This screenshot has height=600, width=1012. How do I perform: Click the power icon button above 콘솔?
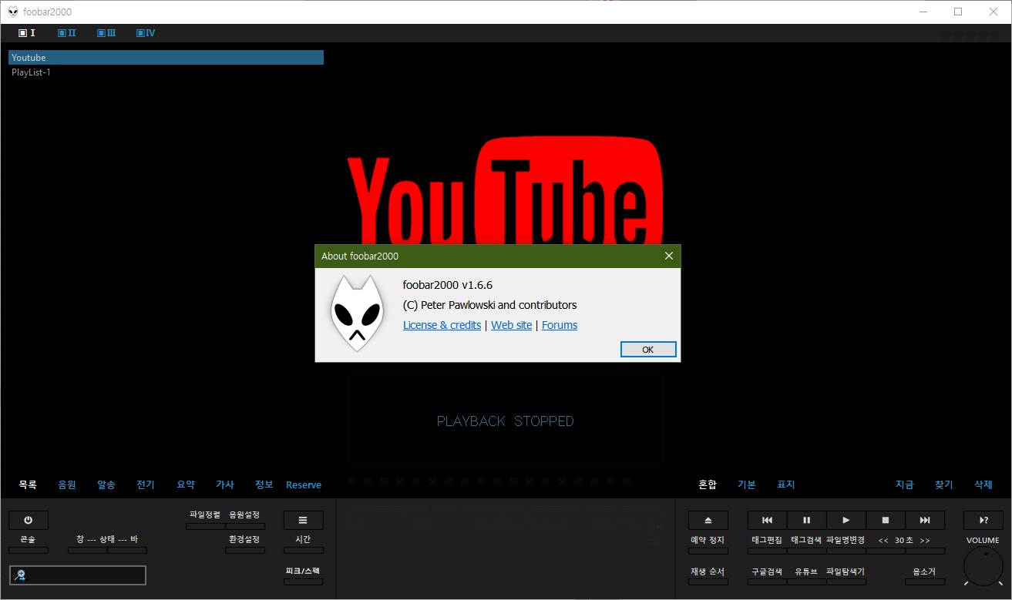[x=28, y=520]
